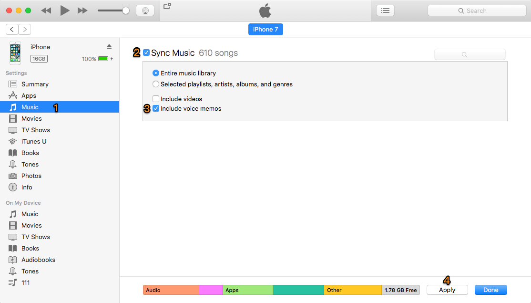531x303 pixels.
Task: Go back with the left chevron
Action: (12, 29)
